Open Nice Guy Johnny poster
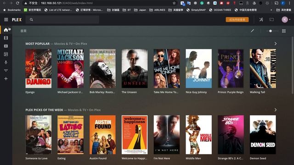The height and width of the screenshot is (165, 294). [199, 68]
